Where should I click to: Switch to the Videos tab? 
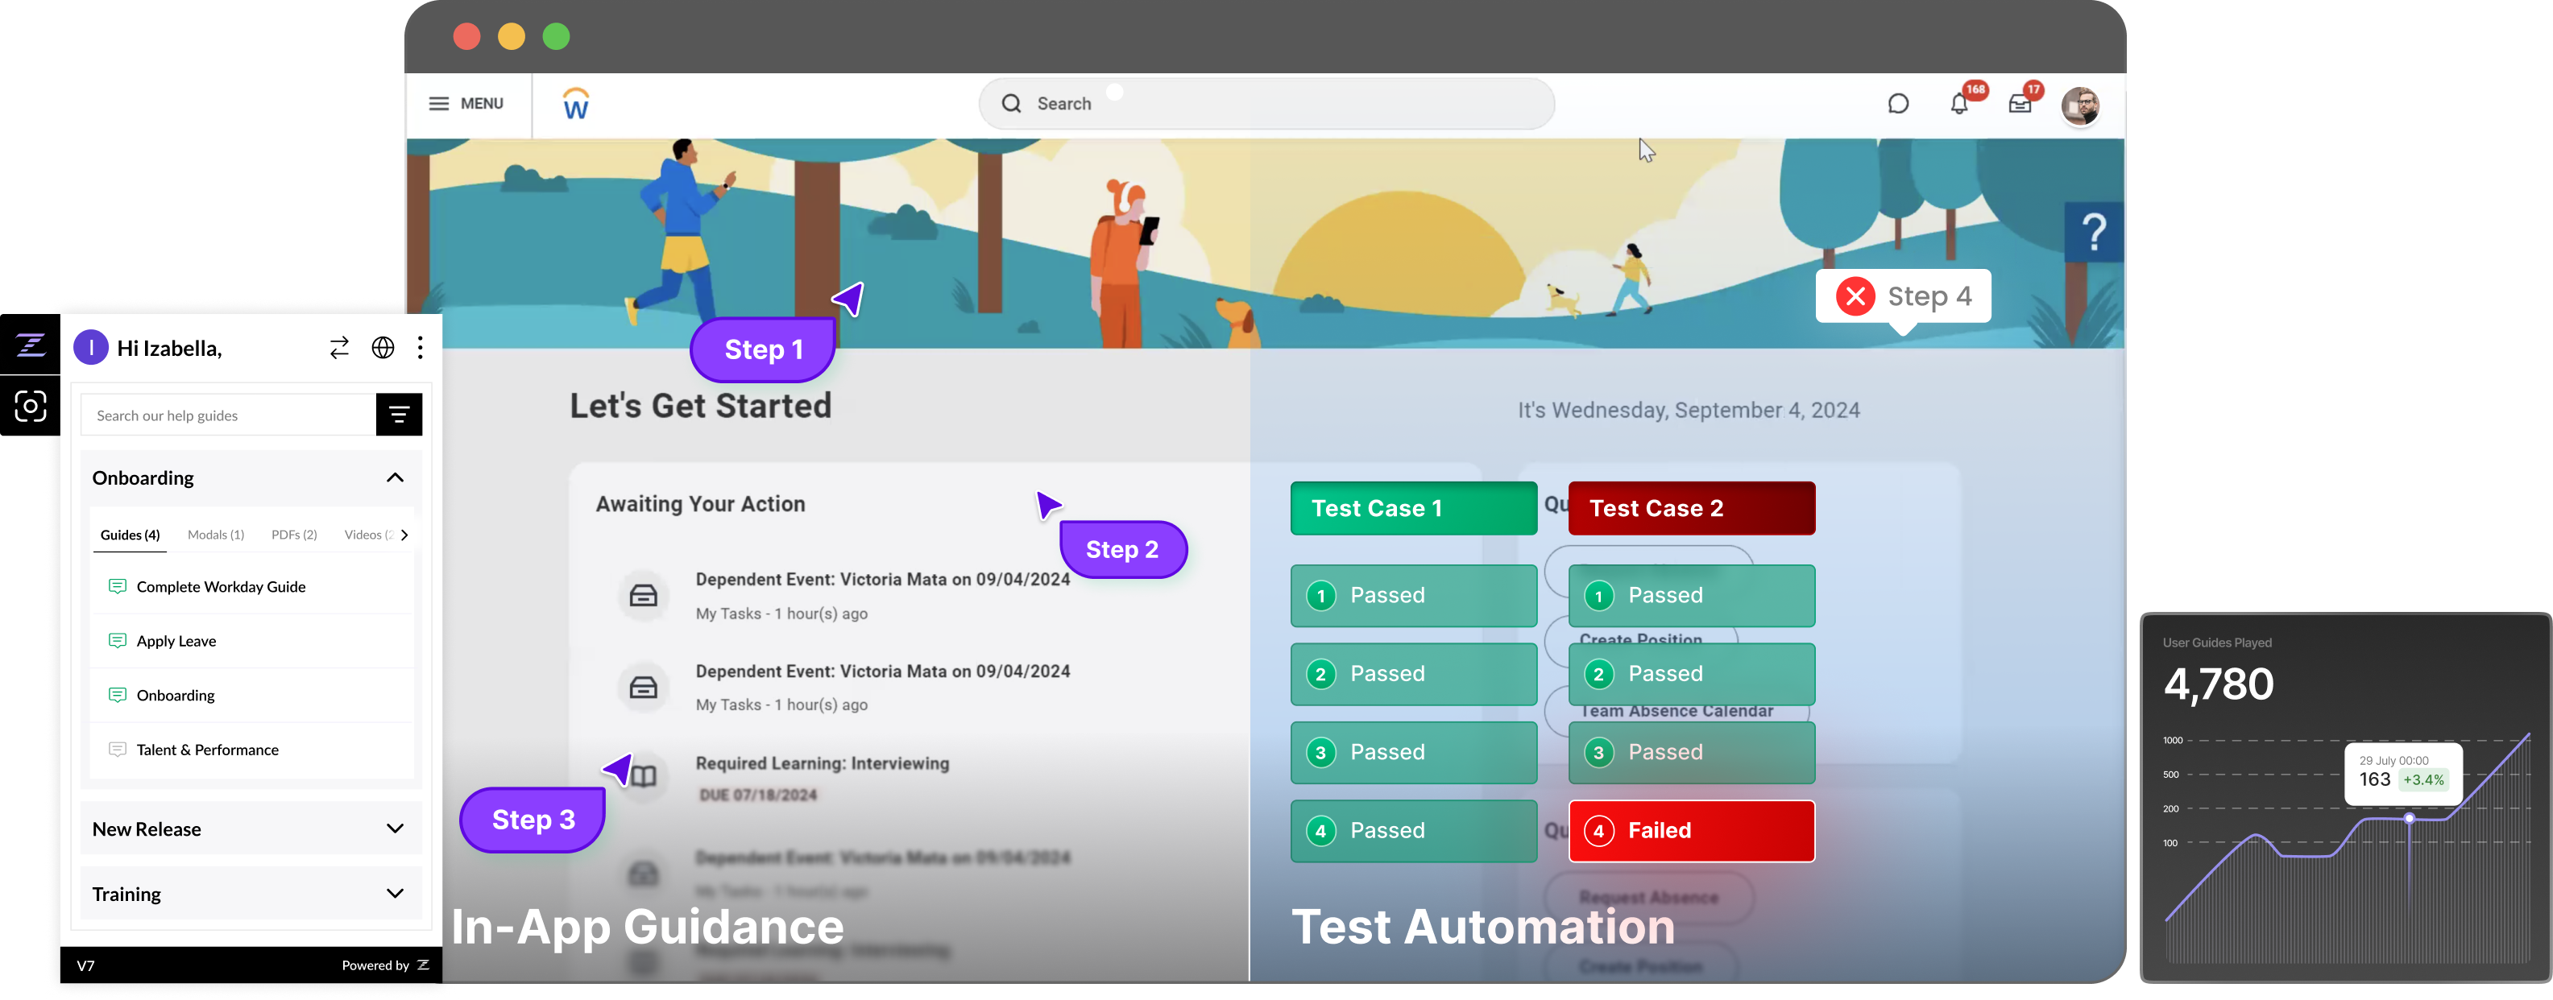click(367, 535)
